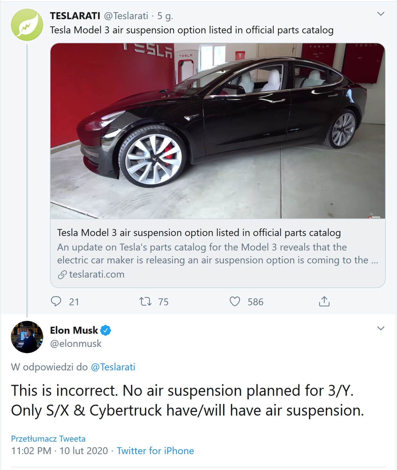Screen dimensions: 397x470
Task: Open the Tesla Model 3 article image
Action: (218, 131)
